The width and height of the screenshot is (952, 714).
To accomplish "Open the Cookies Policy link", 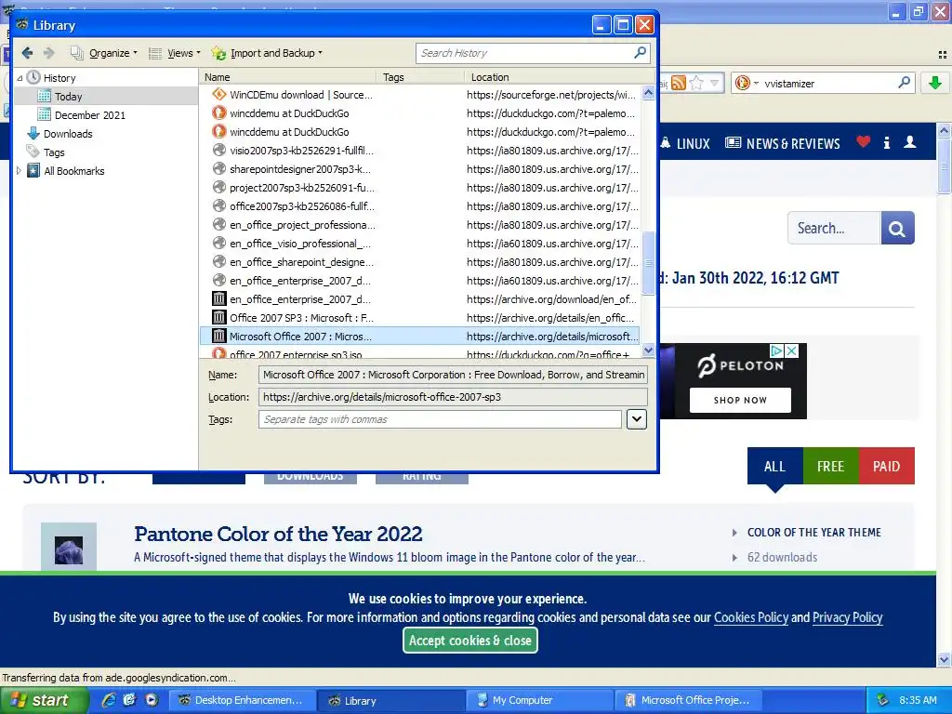I will pyautogui.click(x=751, y=617).
